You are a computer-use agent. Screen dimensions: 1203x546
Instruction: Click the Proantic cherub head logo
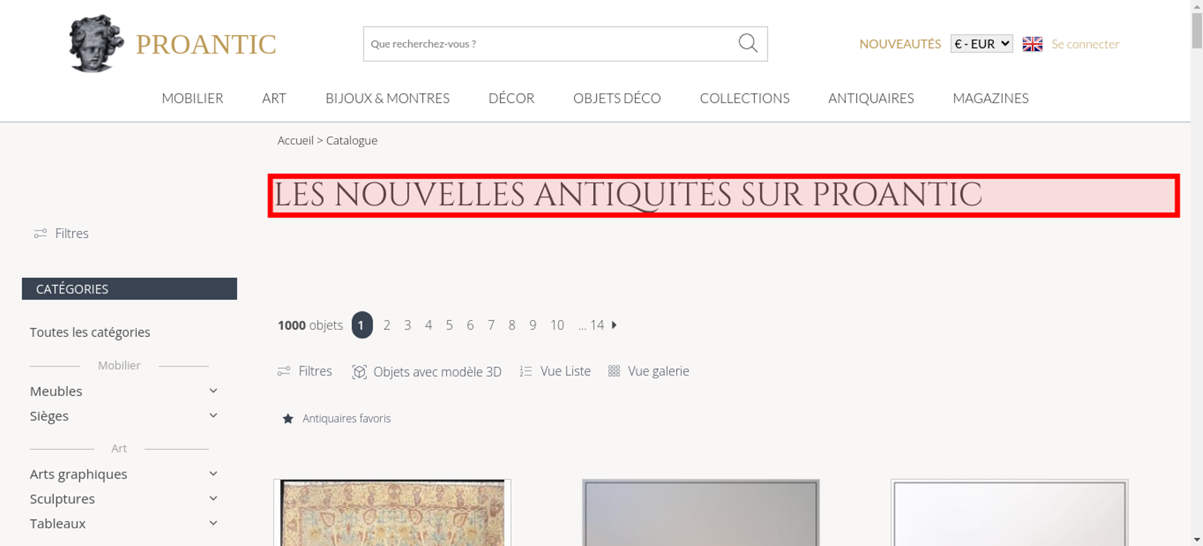[96, 43]
